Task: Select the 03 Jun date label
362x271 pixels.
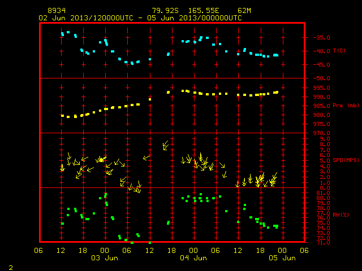Action: (105, 258)
